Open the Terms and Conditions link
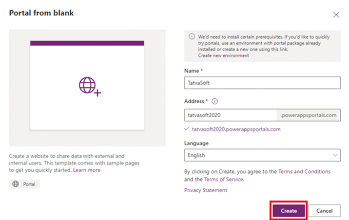349x220 pixels. point(304,171)
